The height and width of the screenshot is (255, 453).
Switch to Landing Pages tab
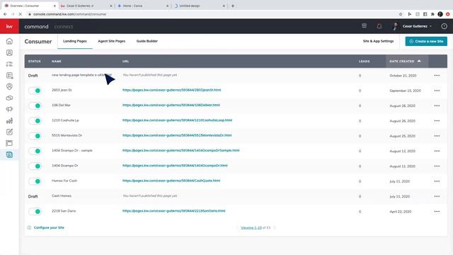tap(75, 41)
